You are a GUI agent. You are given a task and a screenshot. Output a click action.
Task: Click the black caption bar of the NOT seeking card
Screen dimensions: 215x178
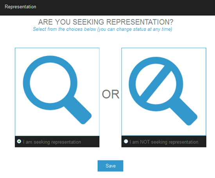pyautogui.click(x=164, y=142)
